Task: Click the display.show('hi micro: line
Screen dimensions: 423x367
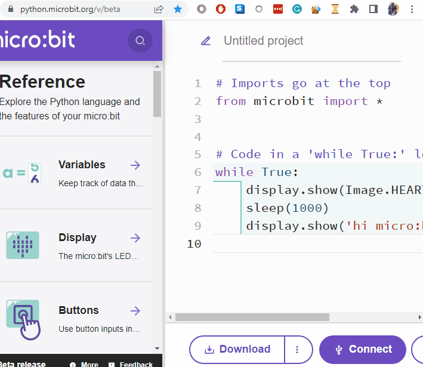Action: (x=334, y=226)
